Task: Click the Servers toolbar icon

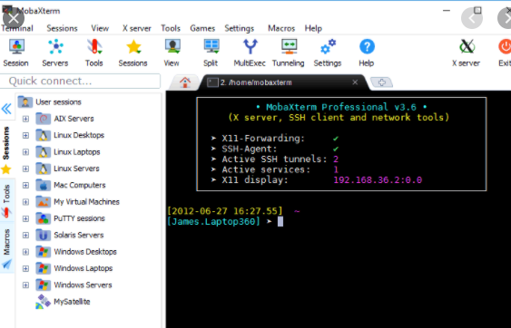Action: click(x=55, y=46)
